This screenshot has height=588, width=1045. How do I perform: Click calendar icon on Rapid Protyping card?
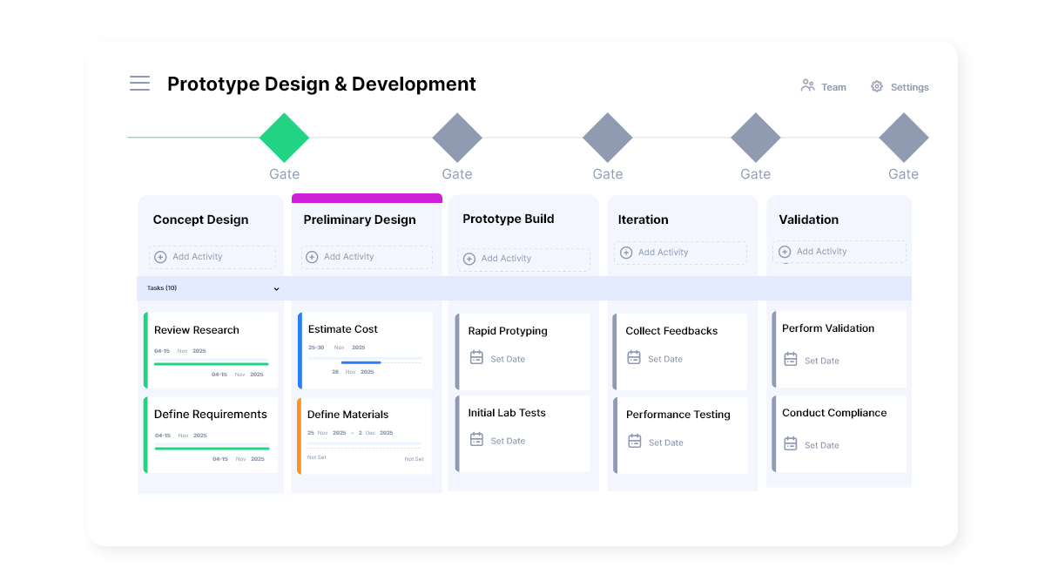tap(476, 358)
